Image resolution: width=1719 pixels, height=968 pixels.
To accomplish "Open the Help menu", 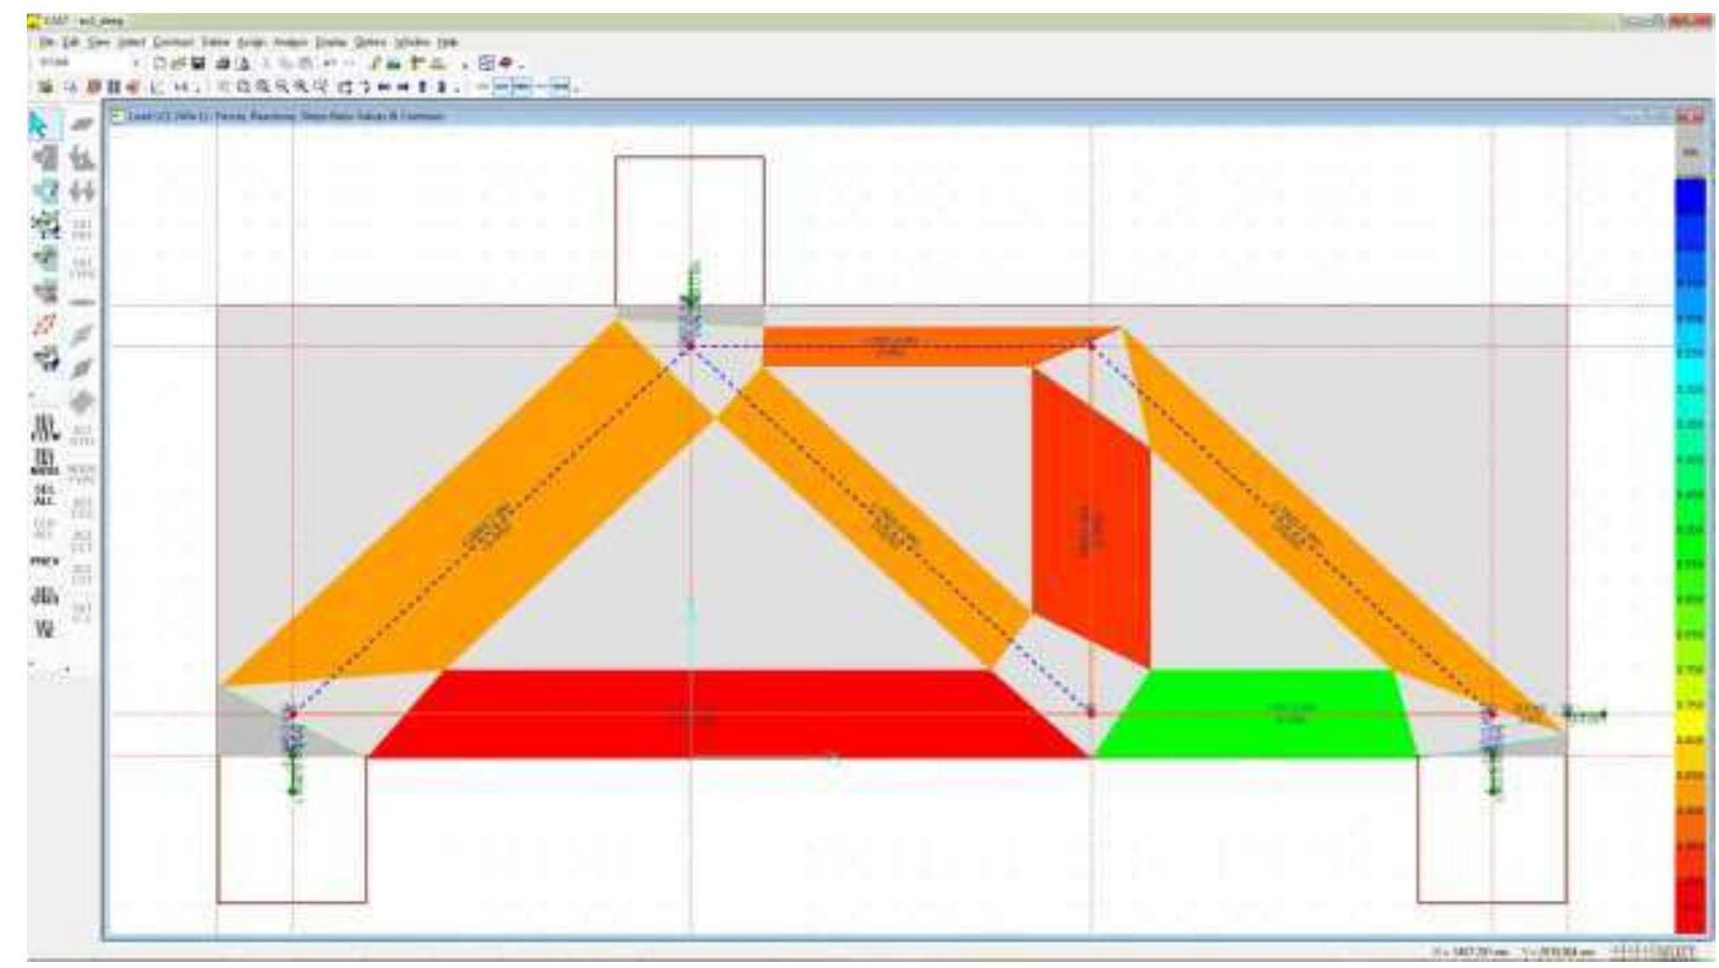I will pos(447,42).
